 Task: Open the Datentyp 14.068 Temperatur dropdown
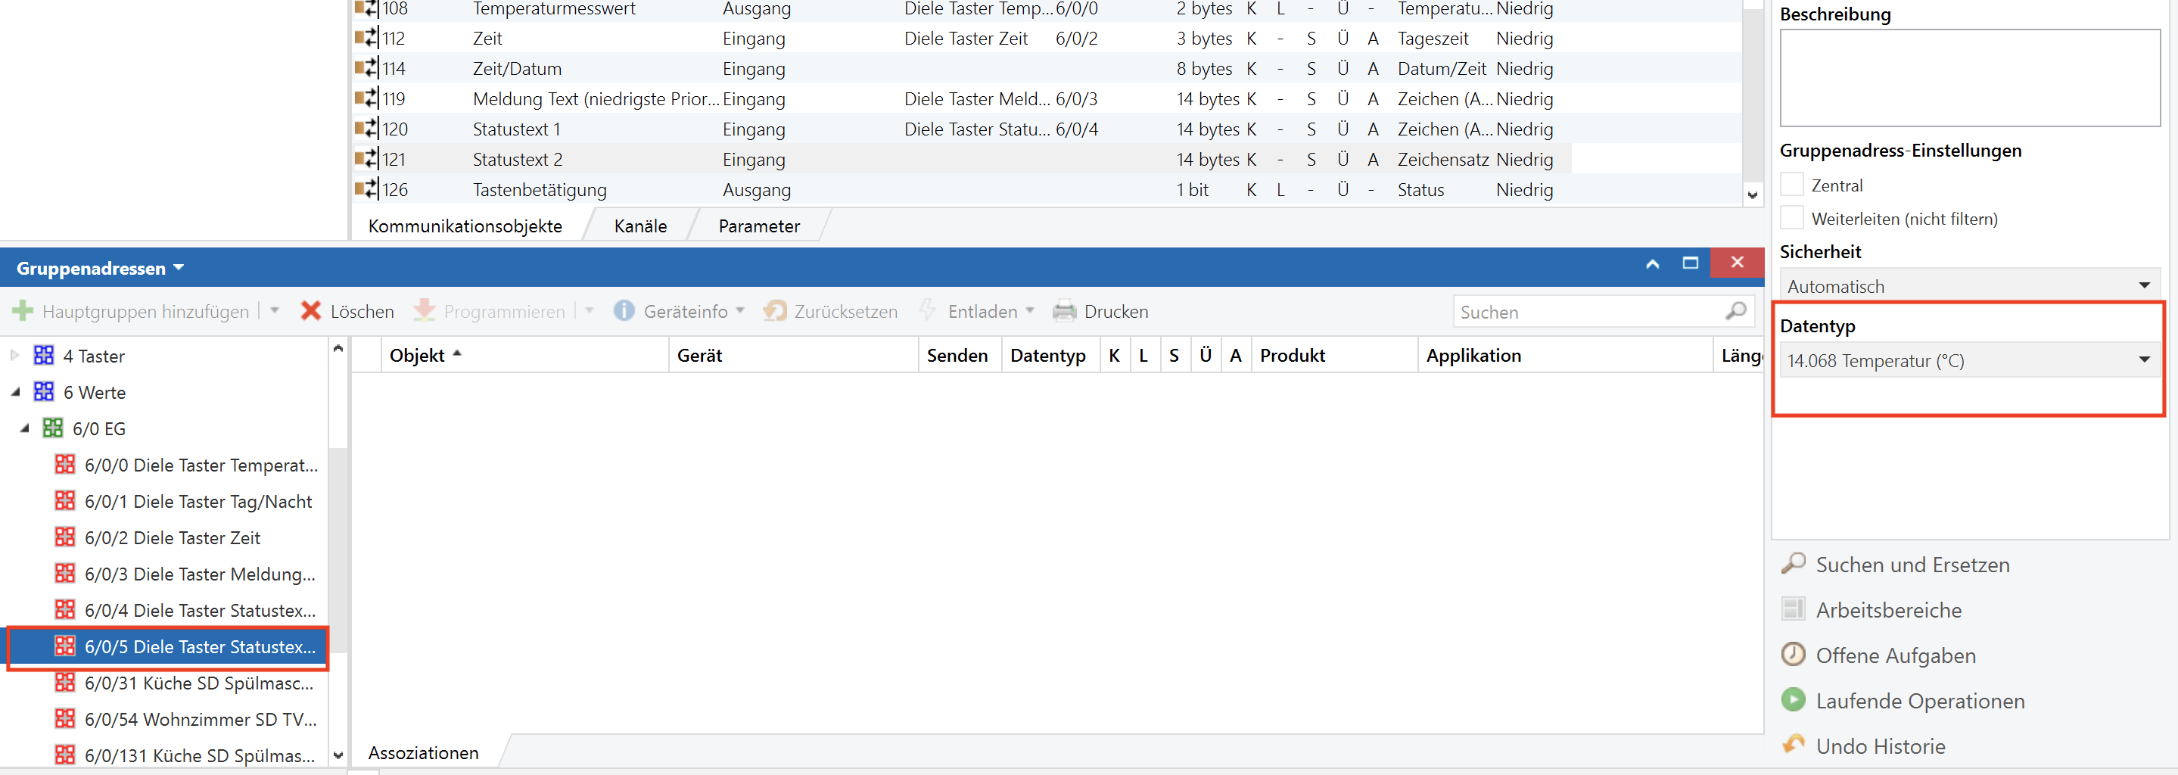pos(1969,360)
